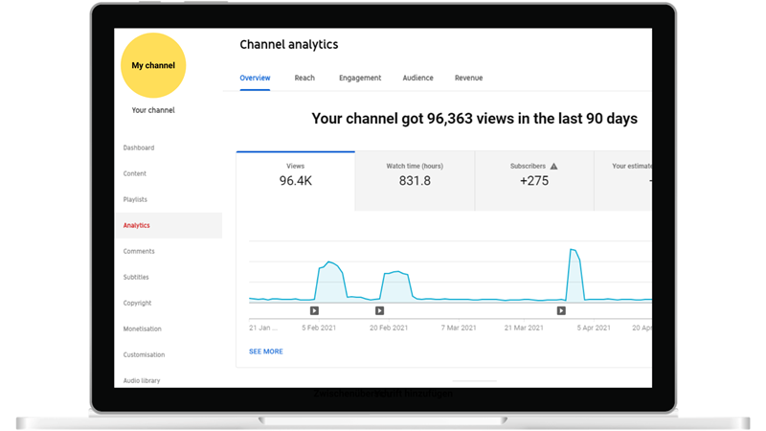Click the yellow My channel avatar

pyautogui.click(x=153, y=65)
